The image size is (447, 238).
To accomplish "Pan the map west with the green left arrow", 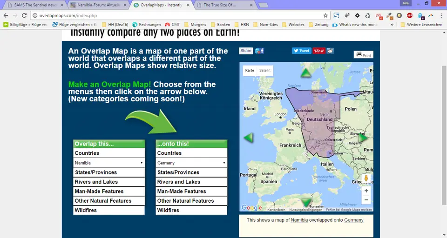I will pyautogui.click(x=248, y=138).
